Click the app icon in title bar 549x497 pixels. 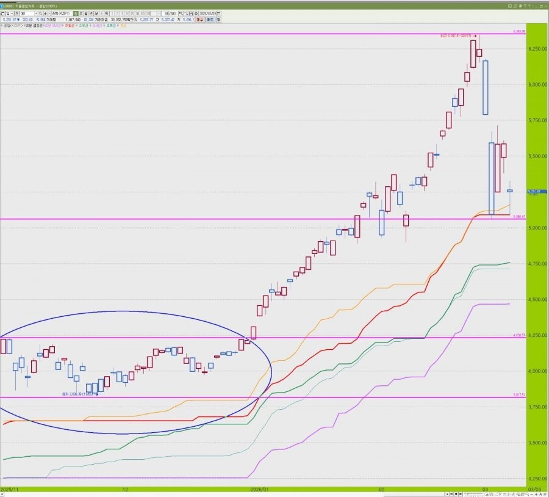coord(1,6)
